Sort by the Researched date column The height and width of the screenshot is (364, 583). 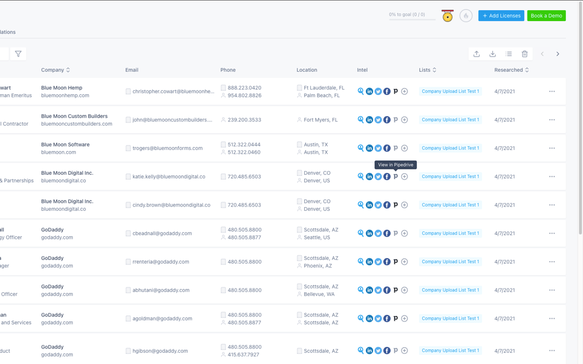click(511, 70)
